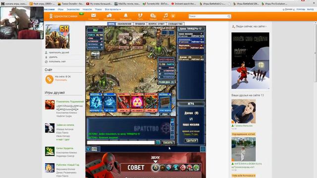Screen dimensions: 317x178
Task: Click the РАЗВЕДКА (3) button
Action: (166, 83)
